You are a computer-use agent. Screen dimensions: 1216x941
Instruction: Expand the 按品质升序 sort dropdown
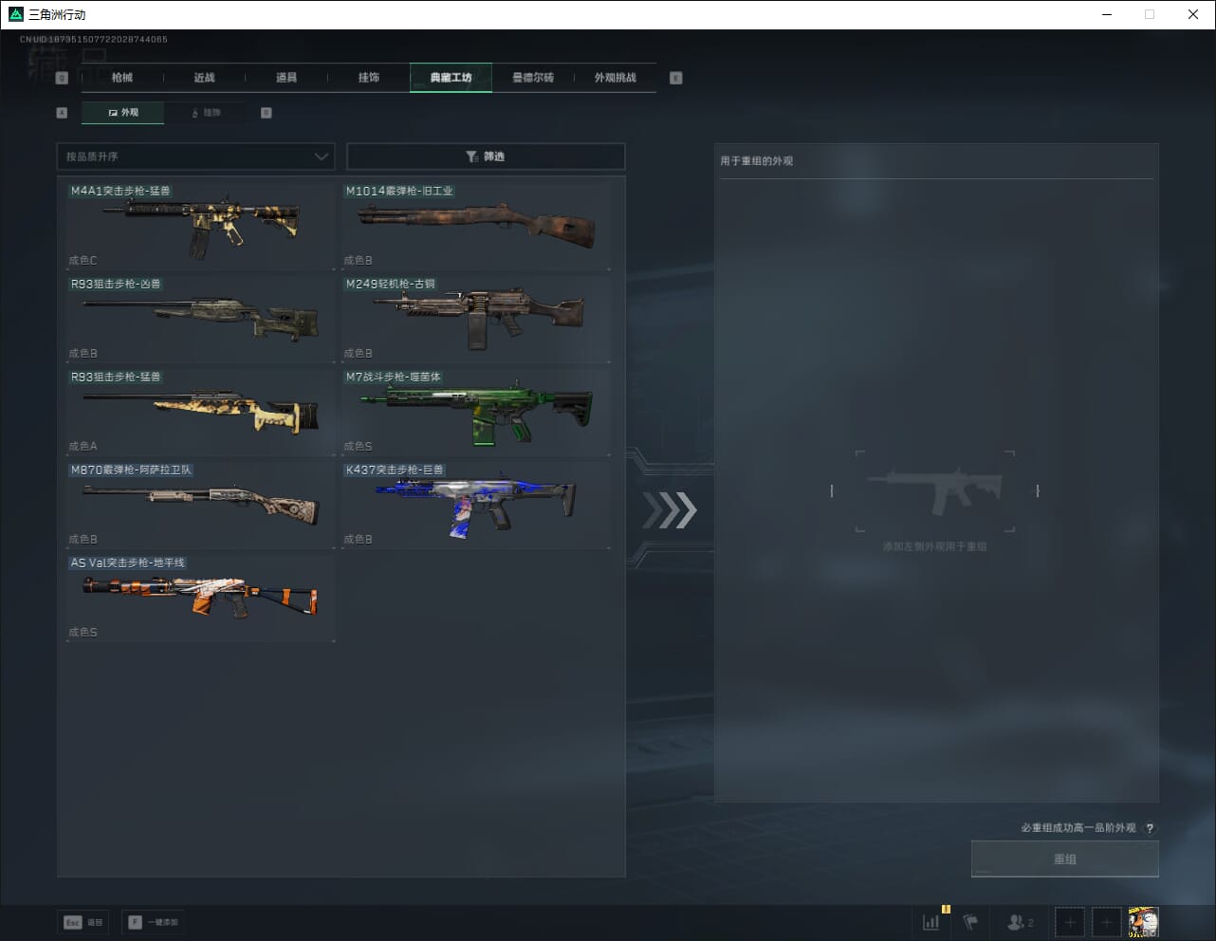tap(194, 157)
